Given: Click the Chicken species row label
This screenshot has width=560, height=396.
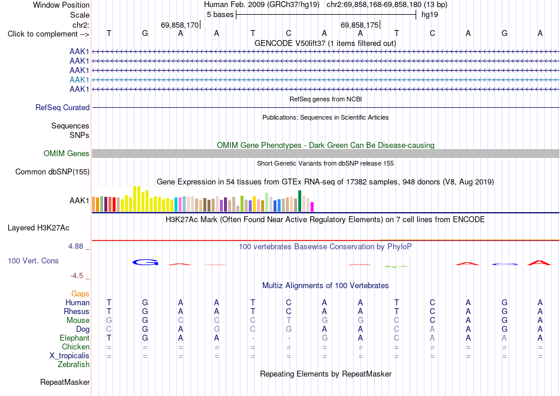Looking at the screenshot, I should click(75, 346).
